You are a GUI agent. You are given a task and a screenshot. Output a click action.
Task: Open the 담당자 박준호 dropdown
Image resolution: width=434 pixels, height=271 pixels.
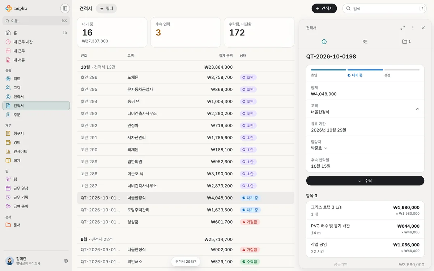coord(319,148)
